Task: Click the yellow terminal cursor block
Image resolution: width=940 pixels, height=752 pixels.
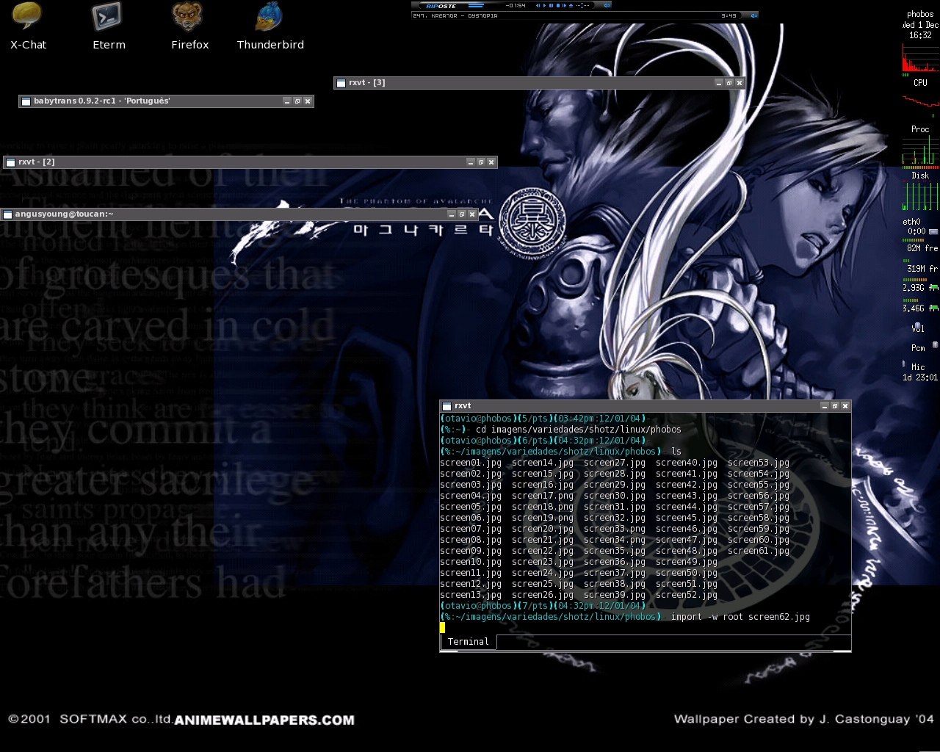Action: (442, 628)
